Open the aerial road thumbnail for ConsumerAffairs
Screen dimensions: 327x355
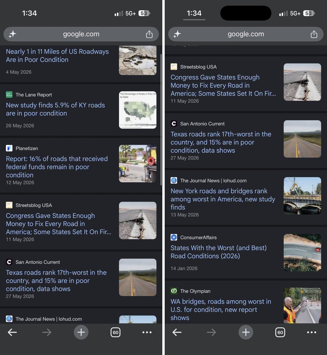point(302,253)
